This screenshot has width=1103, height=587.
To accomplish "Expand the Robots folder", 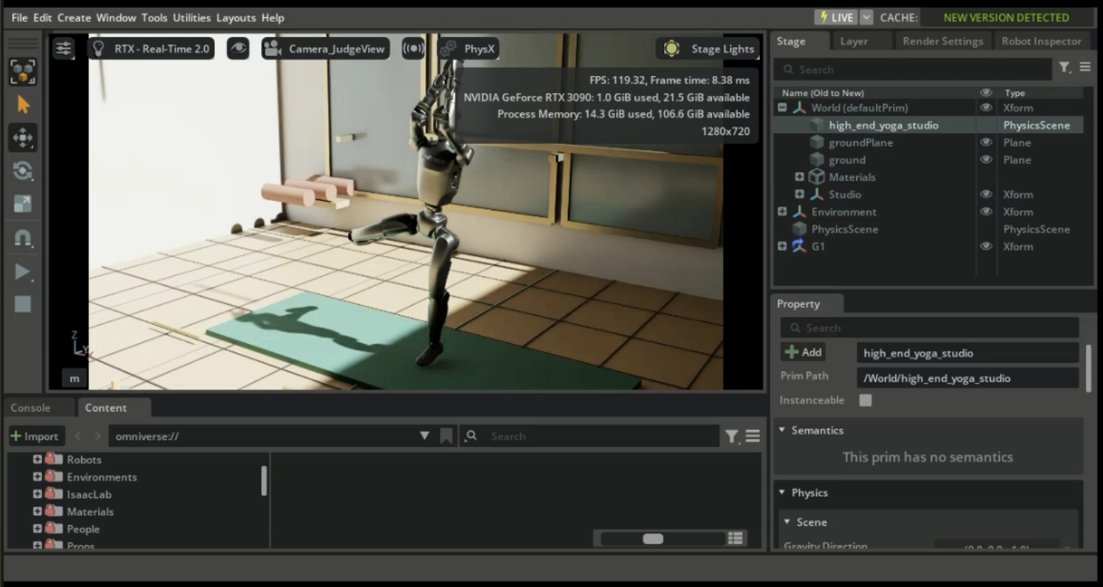I will click(x=37, y=459).
